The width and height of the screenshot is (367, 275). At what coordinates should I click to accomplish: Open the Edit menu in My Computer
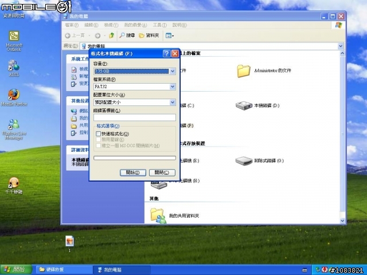point(91,25)
